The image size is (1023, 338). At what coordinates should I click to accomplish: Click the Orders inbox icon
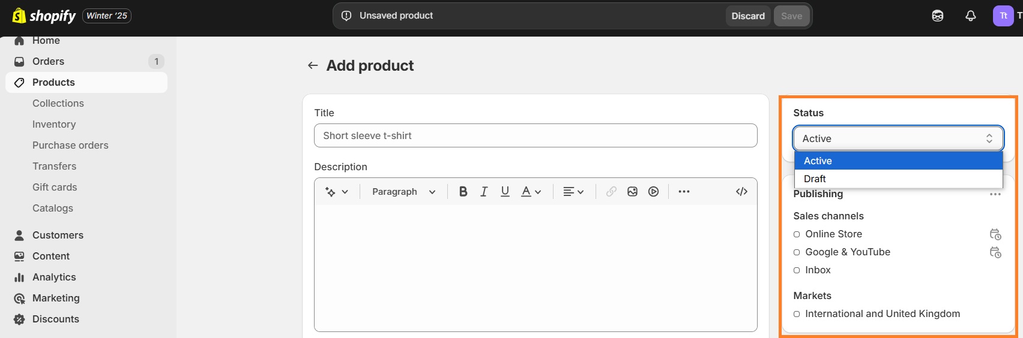tap(19, 61)
